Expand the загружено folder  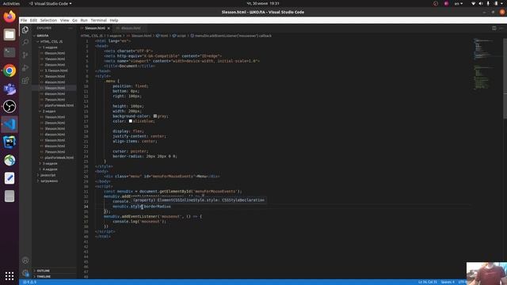pyautogui.click(x=48, y=181)
